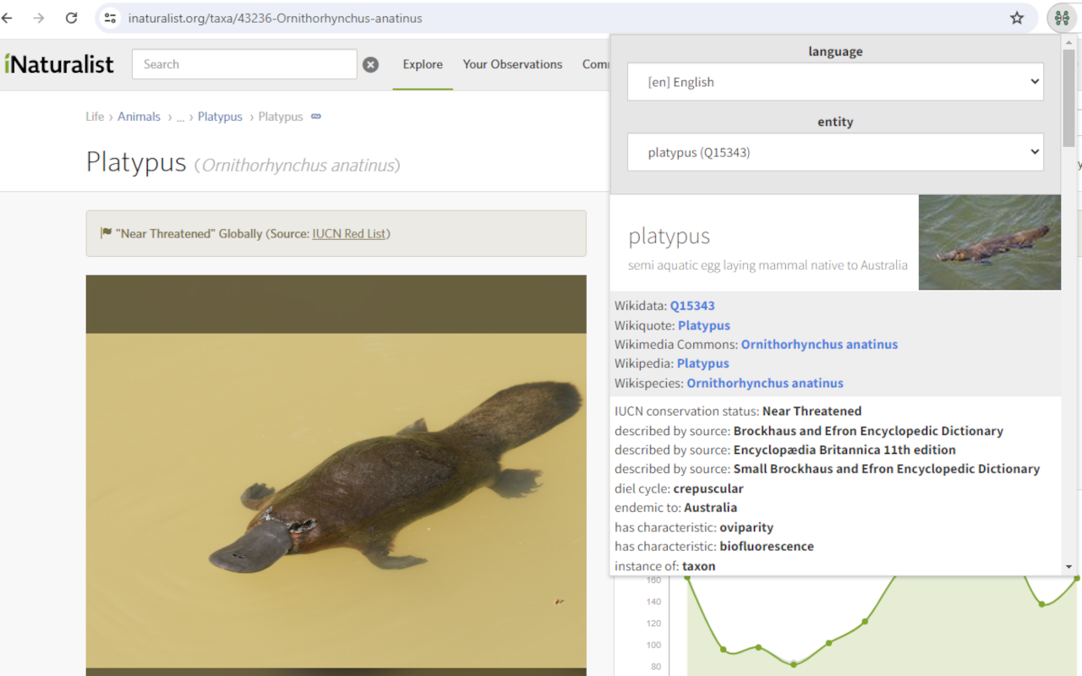Open the language dropdown
This screenshot has height=676, width=1082.
tap(834, 82)
